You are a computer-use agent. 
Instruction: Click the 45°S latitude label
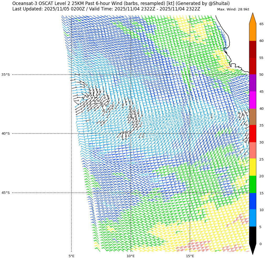coord(6,193)
